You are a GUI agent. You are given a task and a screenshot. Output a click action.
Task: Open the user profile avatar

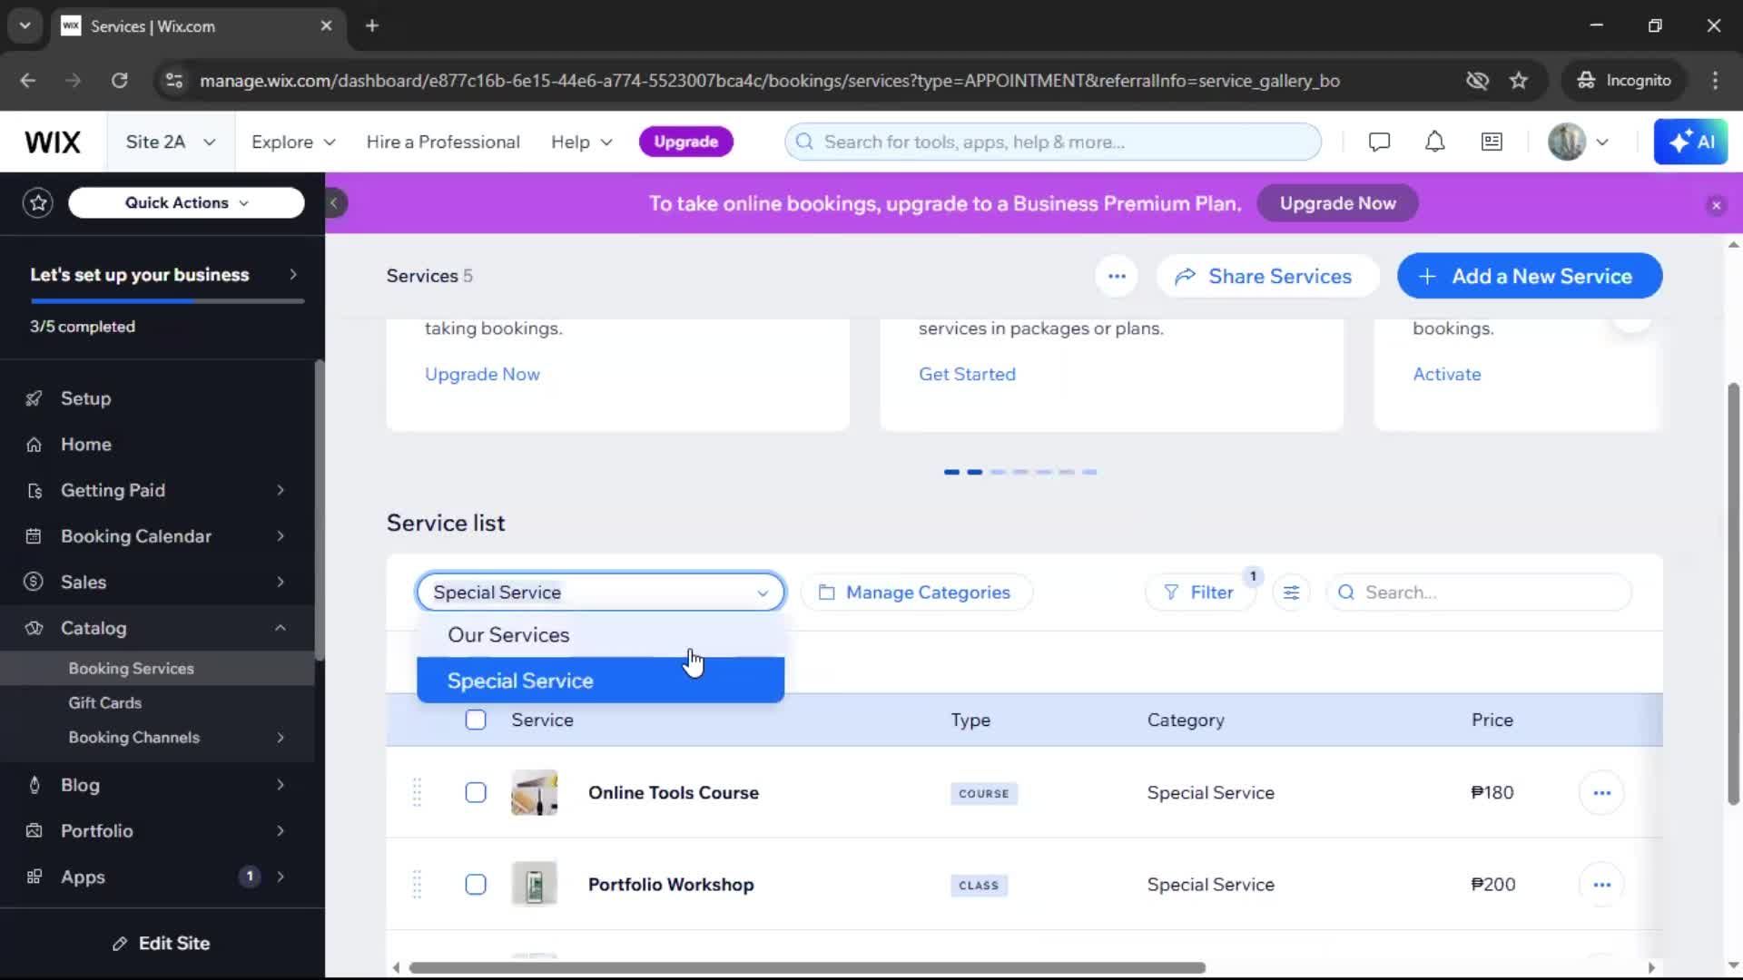coord(1567,142)
